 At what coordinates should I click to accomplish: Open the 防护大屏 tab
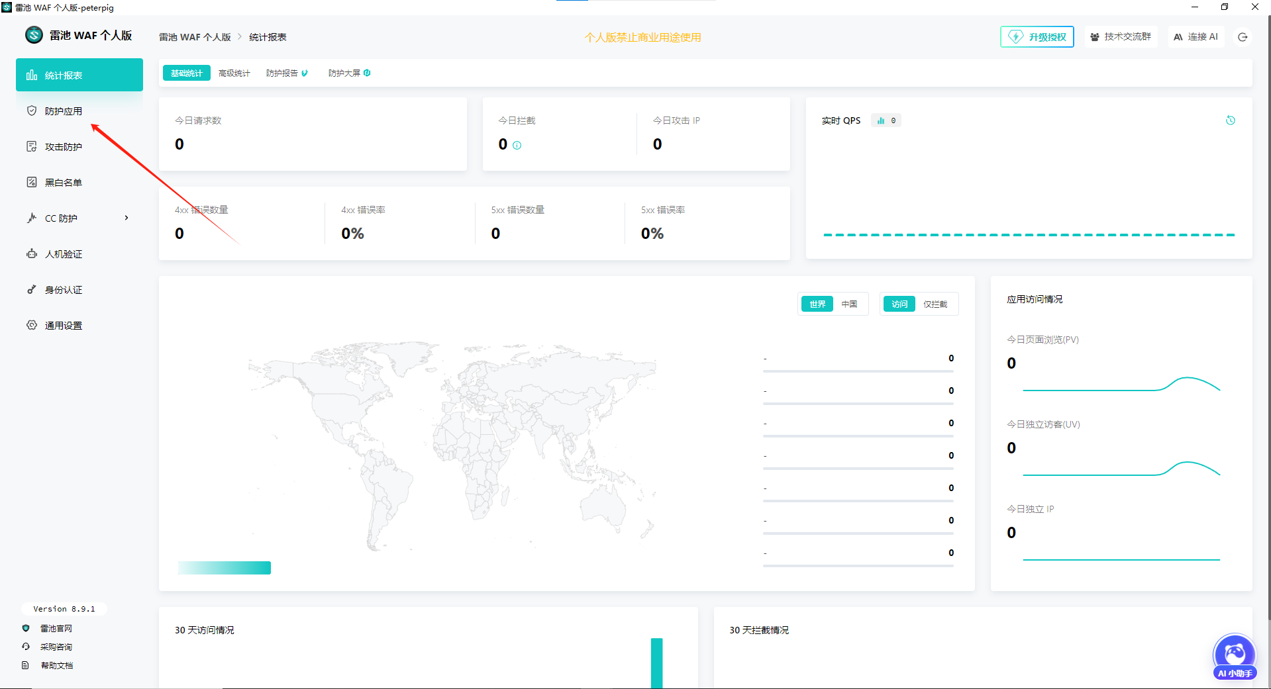point(349,73)
